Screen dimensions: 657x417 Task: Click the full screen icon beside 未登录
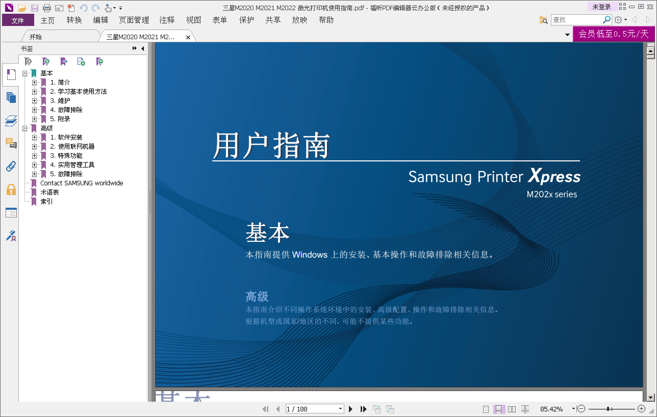tap(622, 7)
